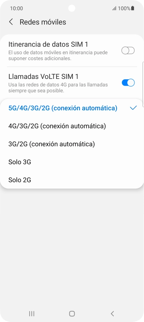144x322 pixels.
Task: Tap the blue checkmark next to 5G option
Action: click(133, 108)
